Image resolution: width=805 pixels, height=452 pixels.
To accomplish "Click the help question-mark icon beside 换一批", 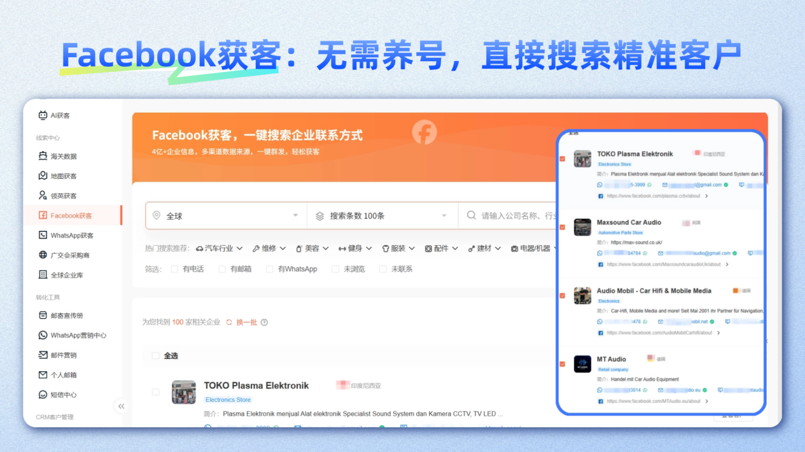I will (264, 322).
